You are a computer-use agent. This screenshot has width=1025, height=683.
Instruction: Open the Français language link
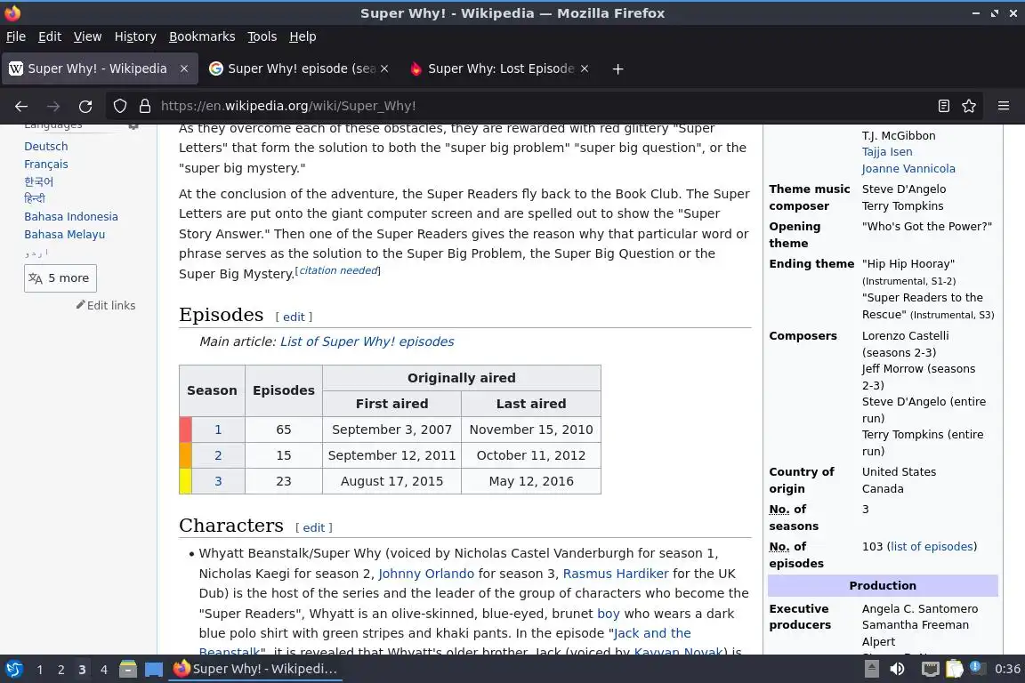tap(45, 164)
